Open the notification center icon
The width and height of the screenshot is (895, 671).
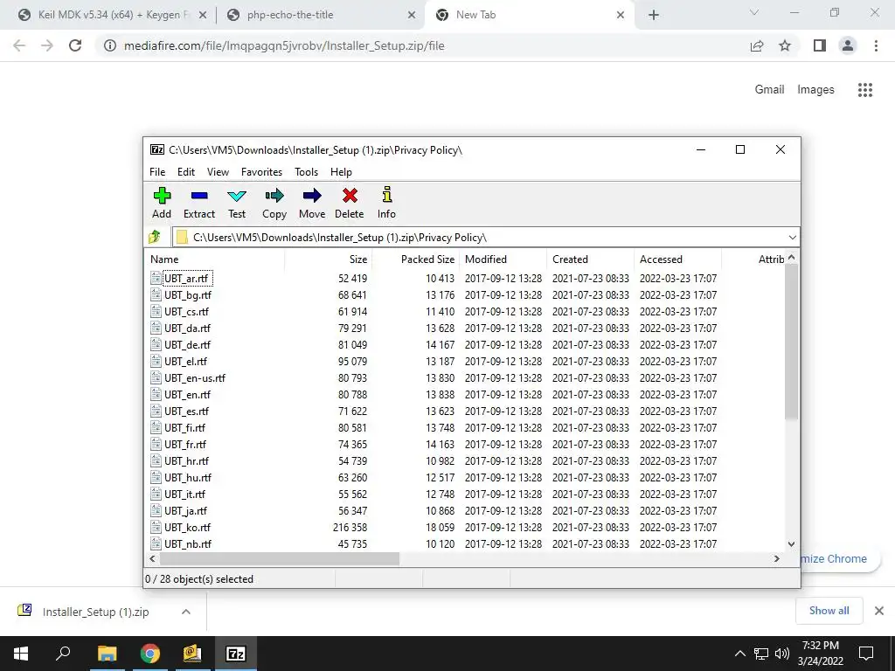point(866,654)
